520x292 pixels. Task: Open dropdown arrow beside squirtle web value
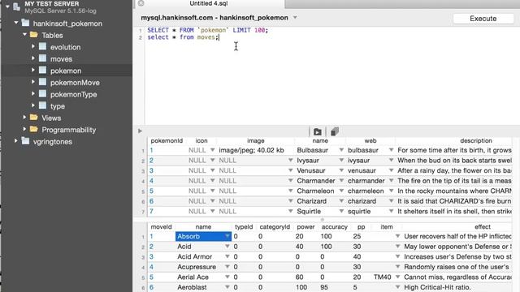pos(392,211)
